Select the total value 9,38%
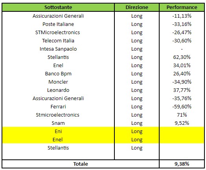The image size is (206, 170). 182,164
